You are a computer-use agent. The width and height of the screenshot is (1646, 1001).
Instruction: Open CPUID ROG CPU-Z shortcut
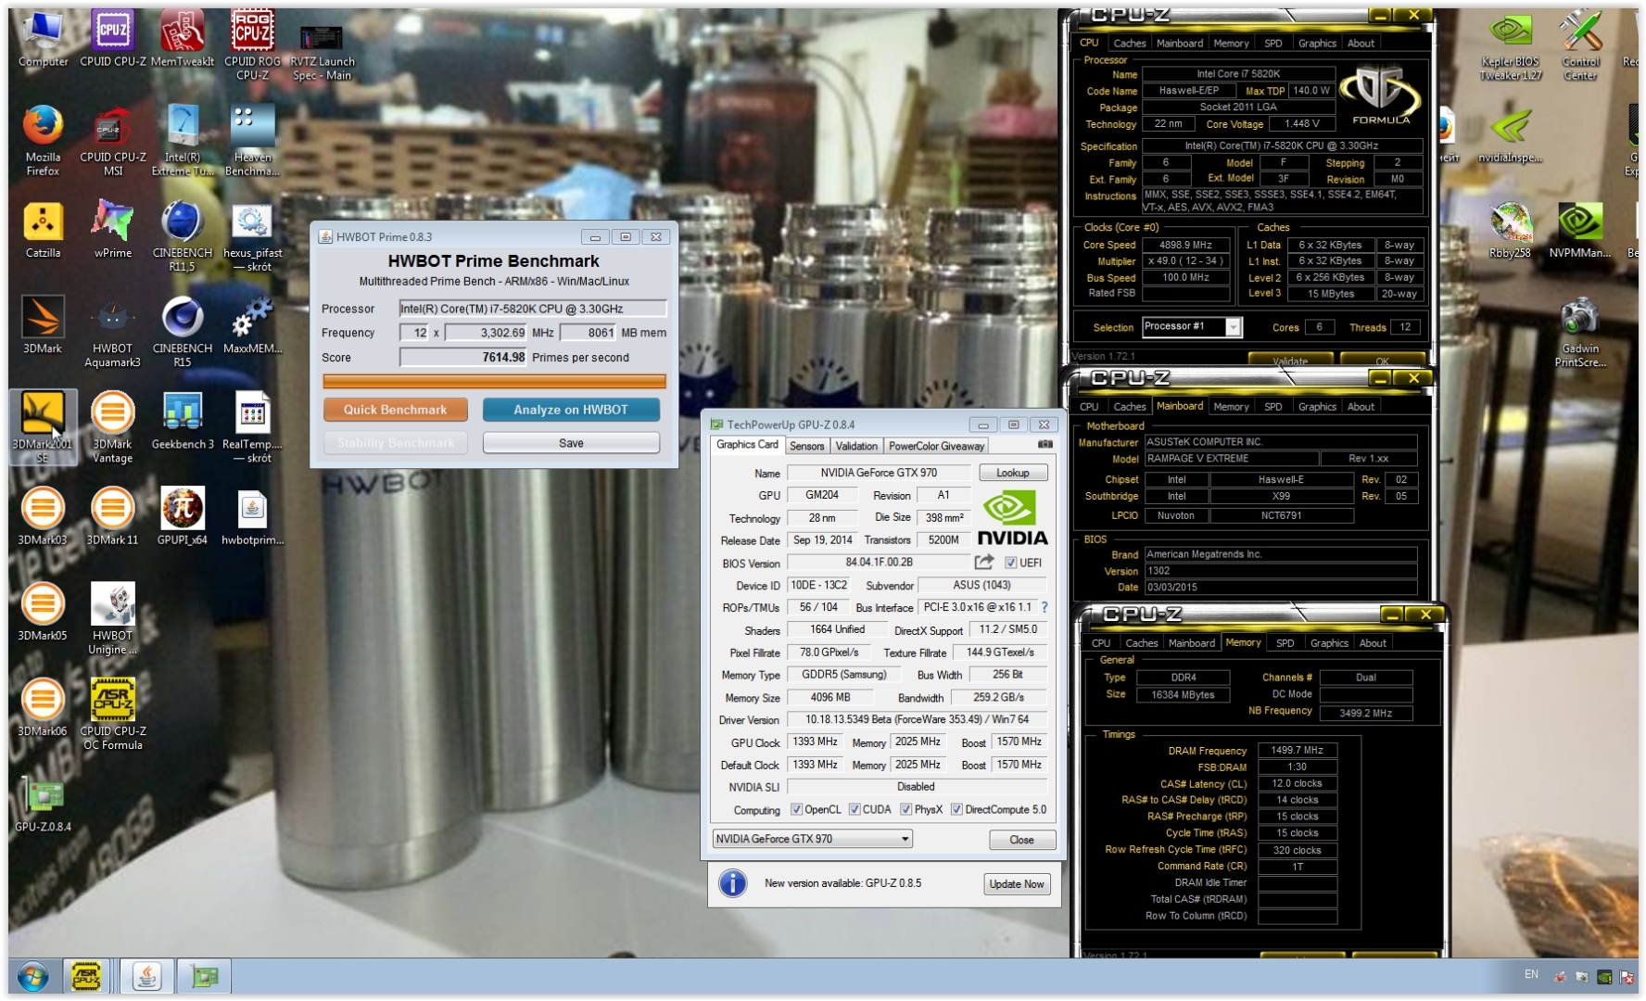[x=252, y=44]
